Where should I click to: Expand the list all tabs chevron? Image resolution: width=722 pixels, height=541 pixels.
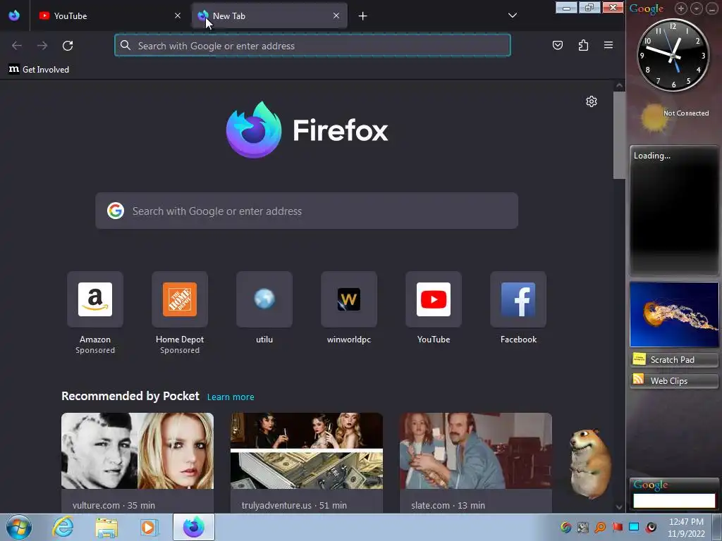pos(513,15)
